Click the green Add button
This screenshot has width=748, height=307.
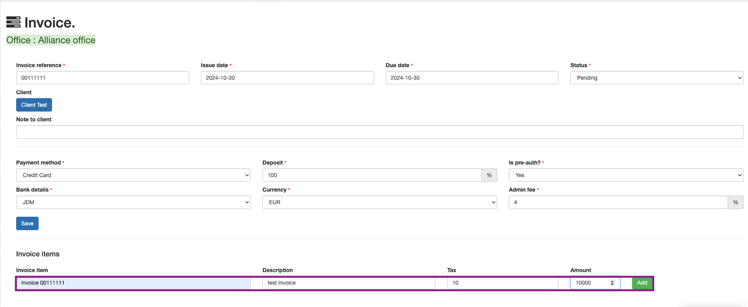(x=642, y=283)
